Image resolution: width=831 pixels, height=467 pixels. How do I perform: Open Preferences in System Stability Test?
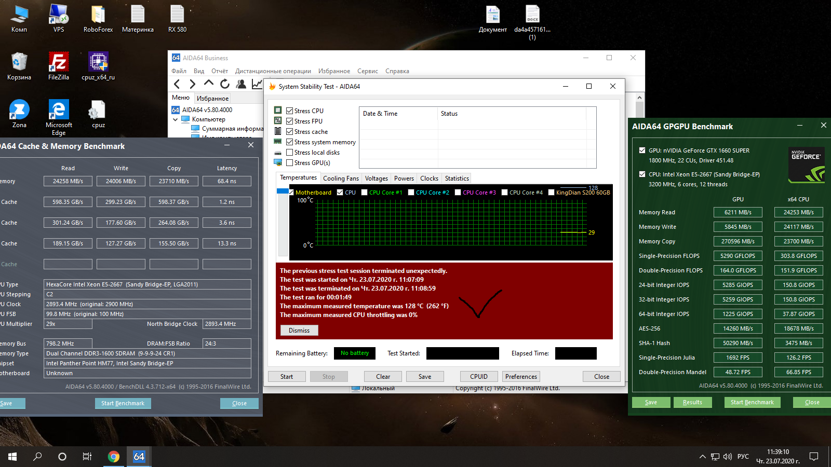(x=521, y=377)
